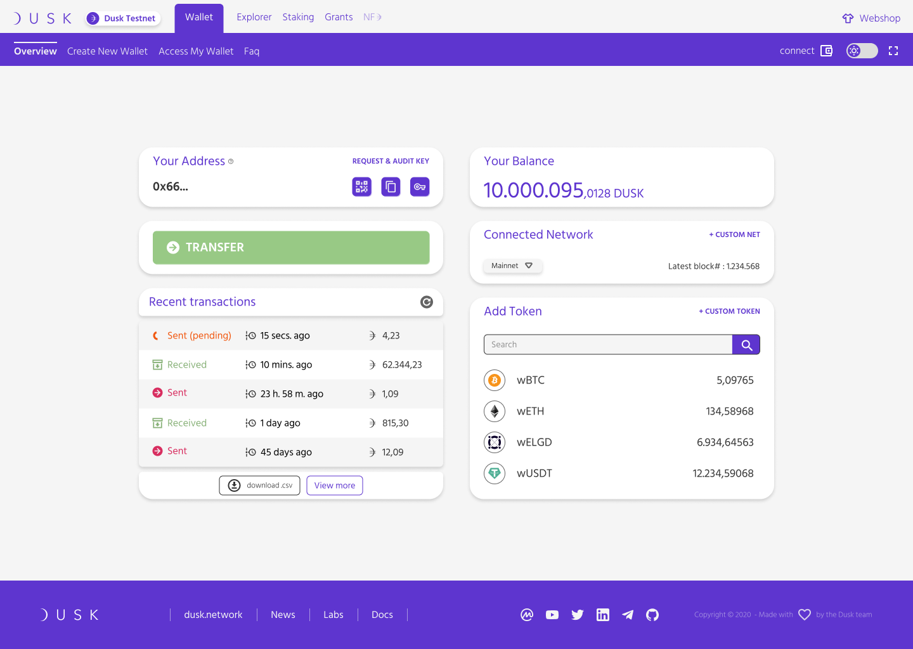The width and height of the screenshot is (913, 649).
Task: Enter fullscreen mode
Action: [893, 51]
